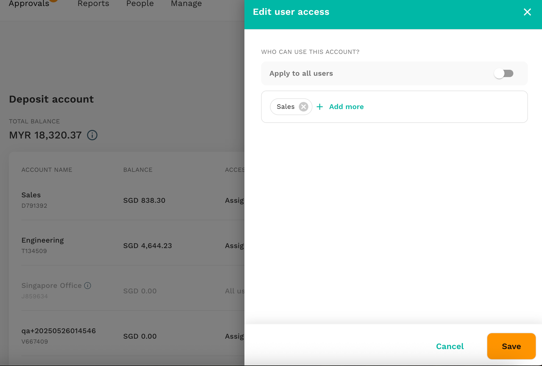Close the Edit user access panel
Screen dimensions: 542x366
pos(527,12)
